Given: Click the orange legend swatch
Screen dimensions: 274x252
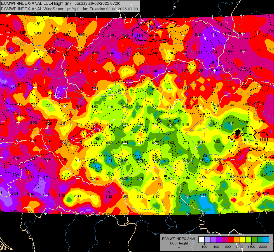Looking at the screenshot, I should [x=237, y=240].
